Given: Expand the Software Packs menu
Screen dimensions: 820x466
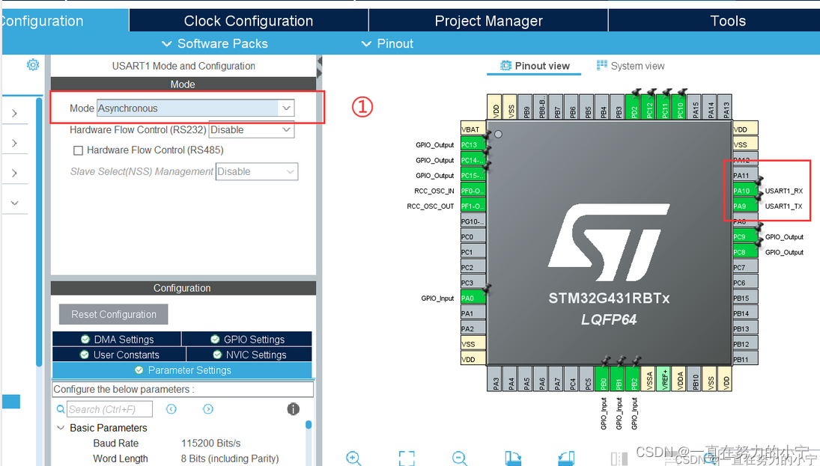Looking at the screenshot, I should 215,44.
